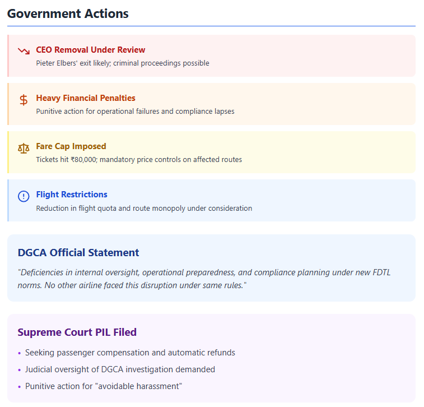Screen dimensions: 424x407
Task: Click the tickets hit ₹80,000 description
Action: coord(139,160)
